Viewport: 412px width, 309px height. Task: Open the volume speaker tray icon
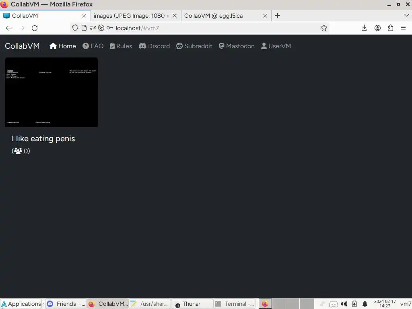tap(344, 304)
